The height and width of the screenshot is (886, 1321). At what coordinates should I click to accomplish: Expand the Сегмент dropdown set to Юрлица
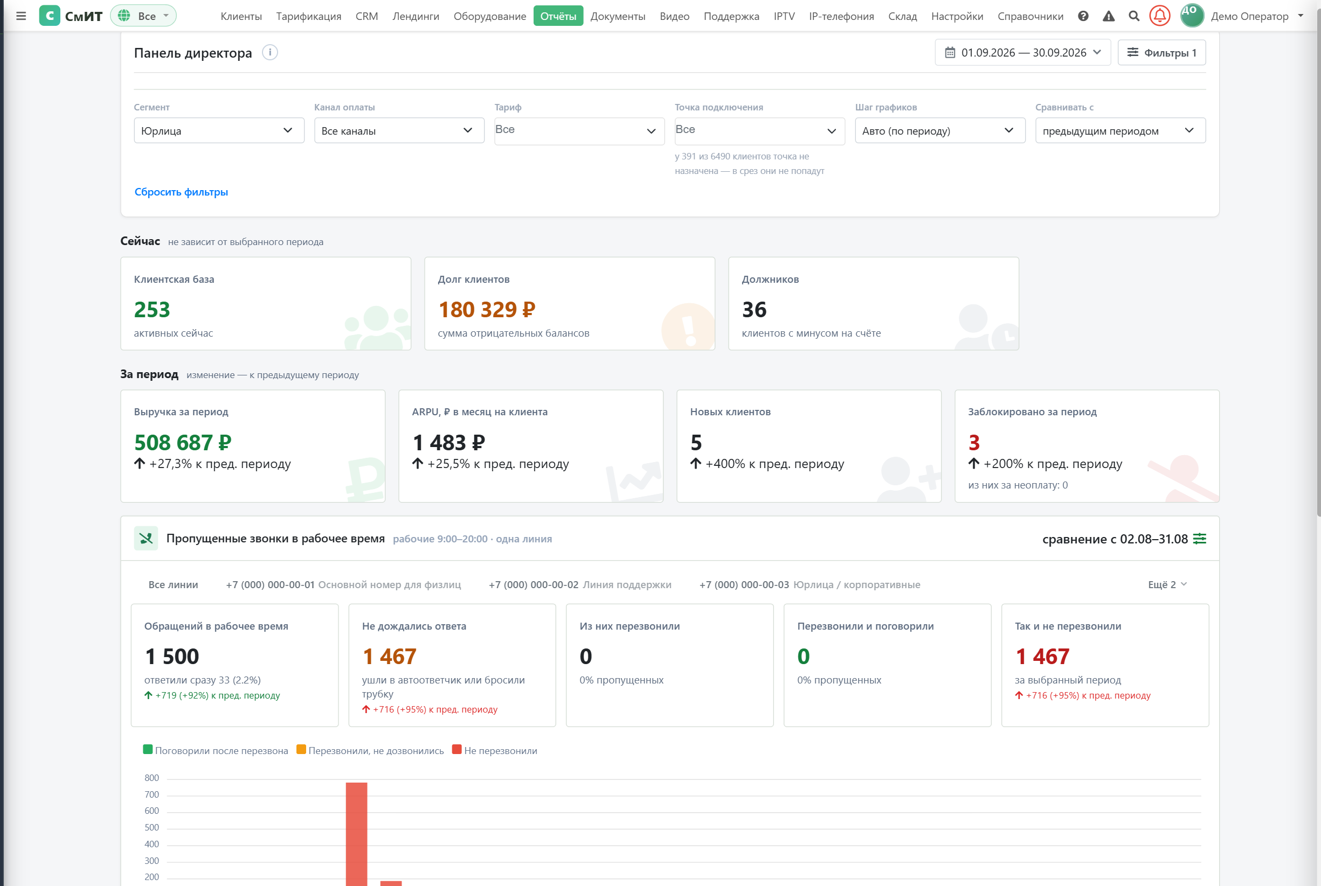(219, 130)
